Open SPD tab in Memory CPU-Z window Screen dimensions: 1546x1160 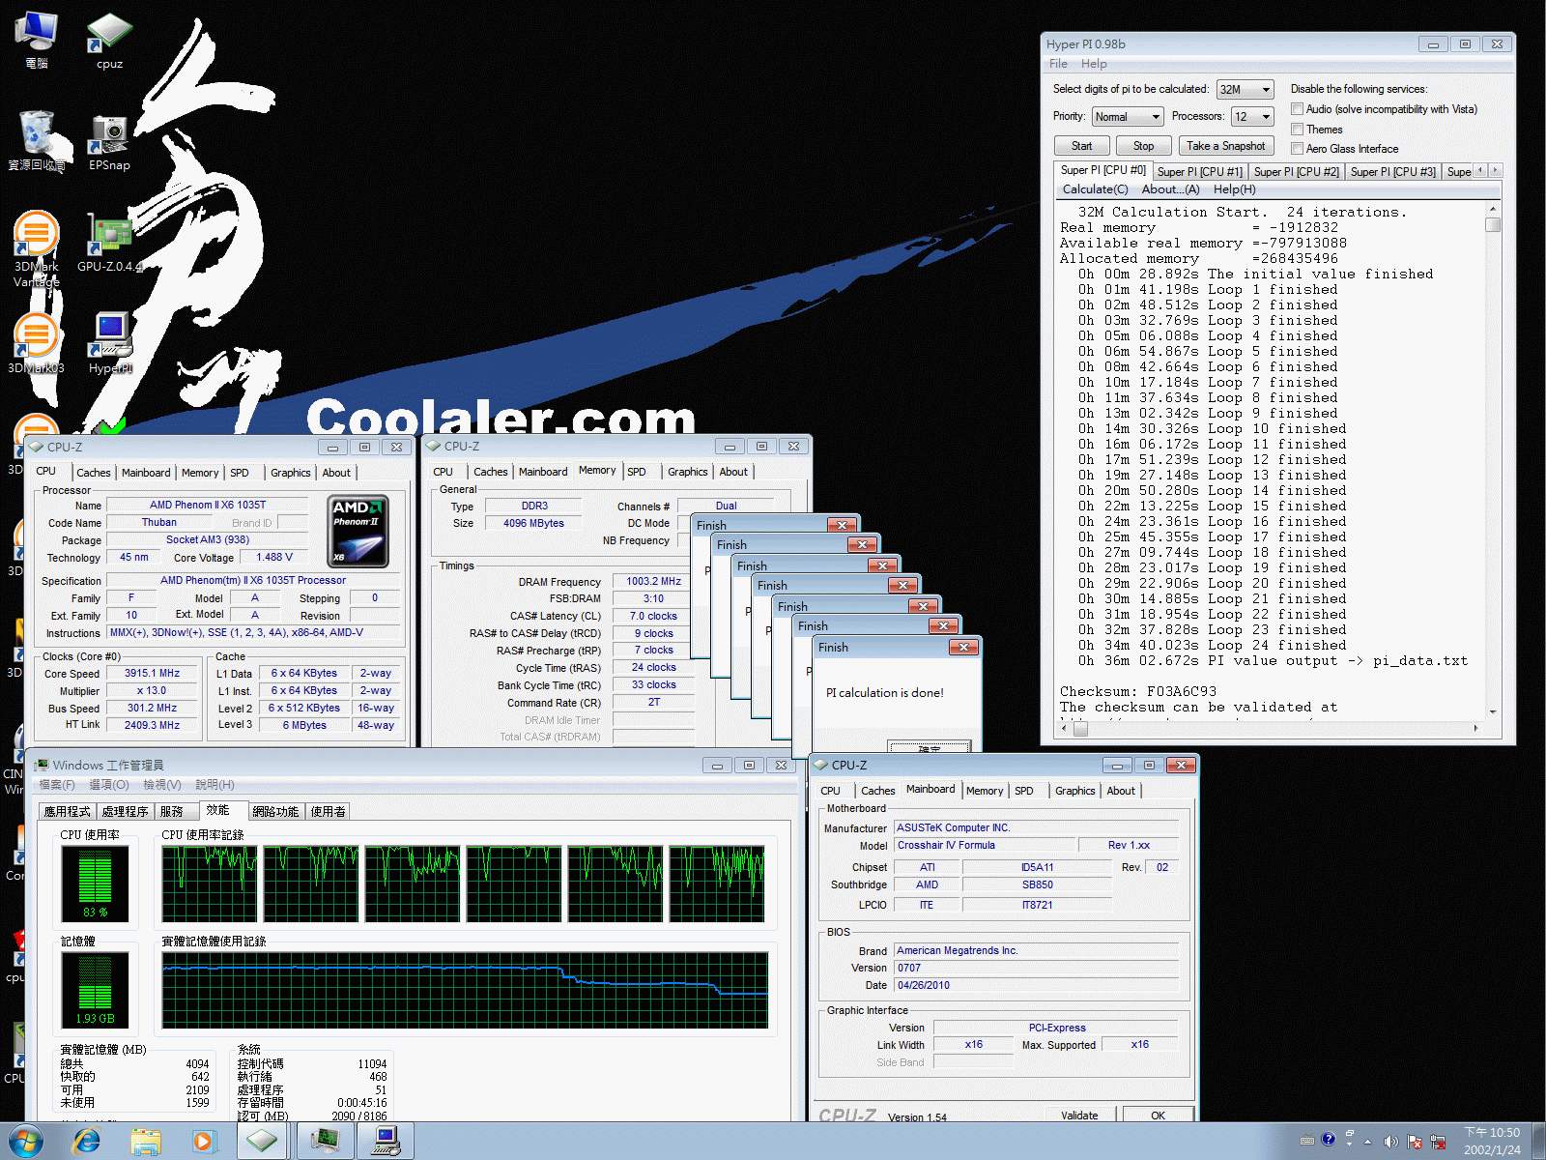click(x=637, y=472)
